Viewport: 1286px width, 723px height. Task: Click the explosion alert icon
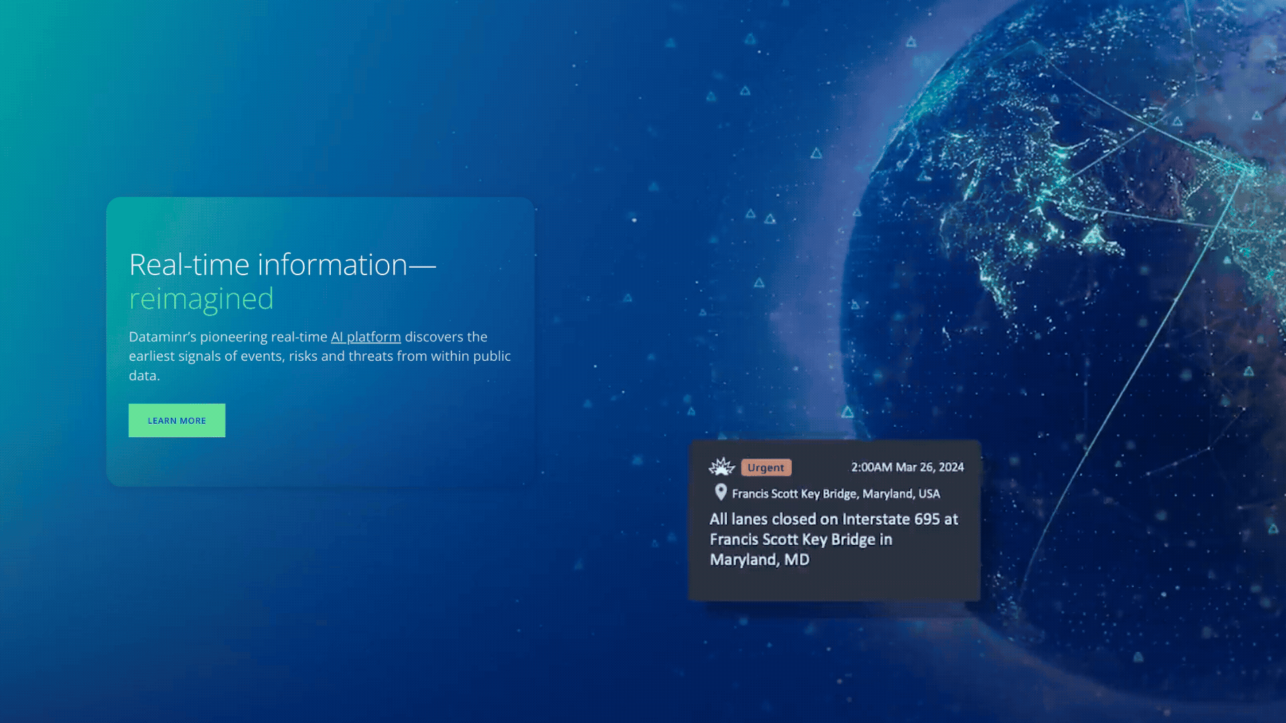(x=722, y=467)
